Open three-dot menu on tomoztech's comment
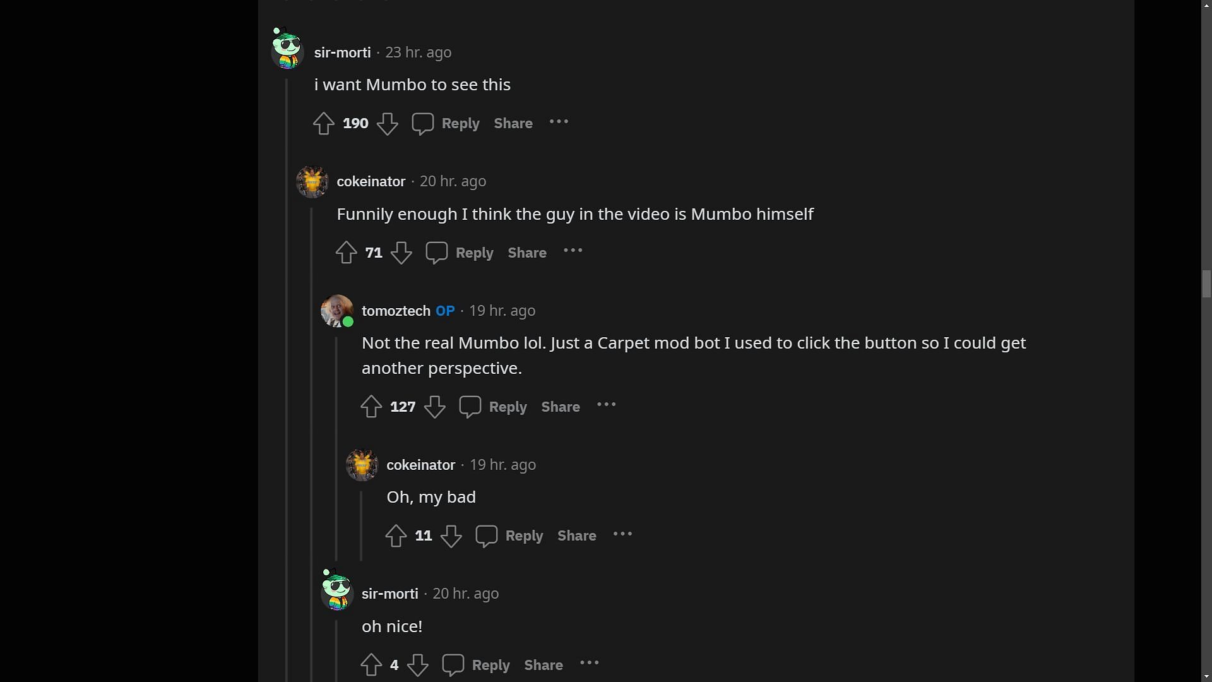 (606, 405)
